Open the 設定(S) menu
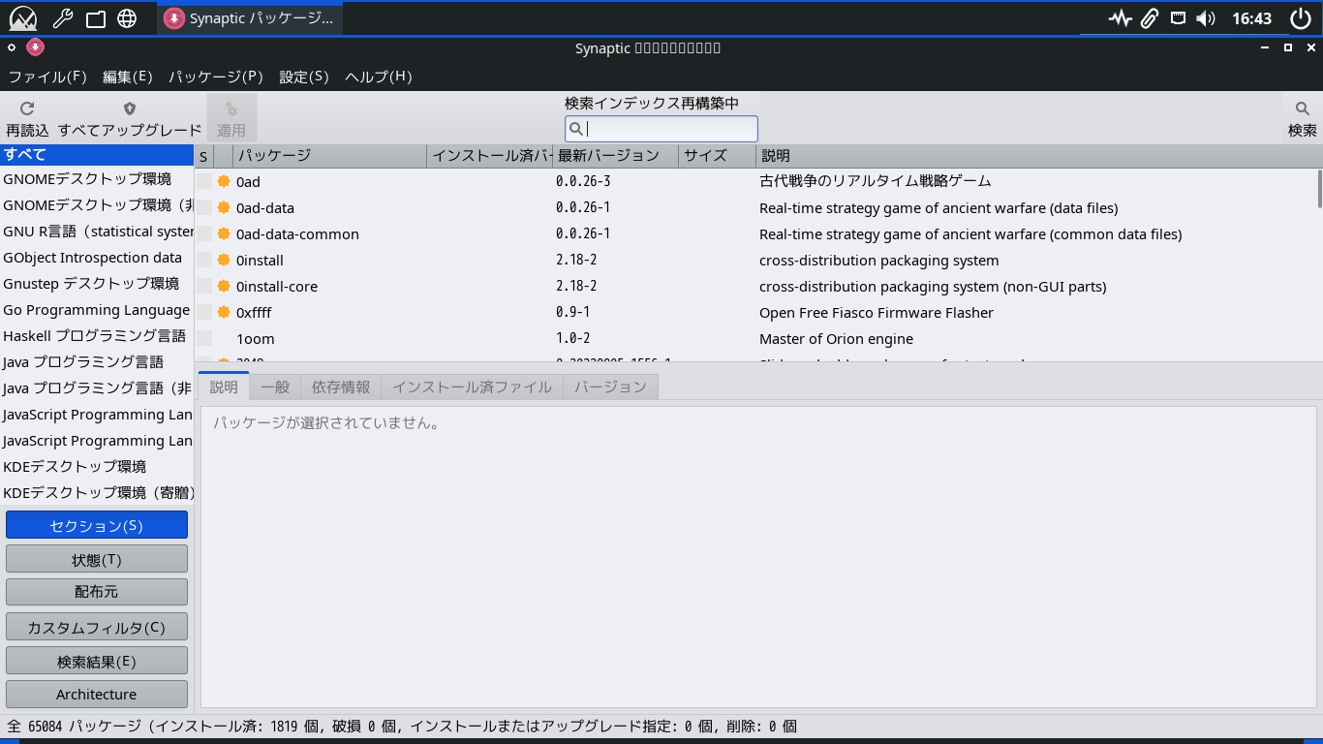Image resolution: width=1323 pixels, height=744 pixels. tap(304, 77)
